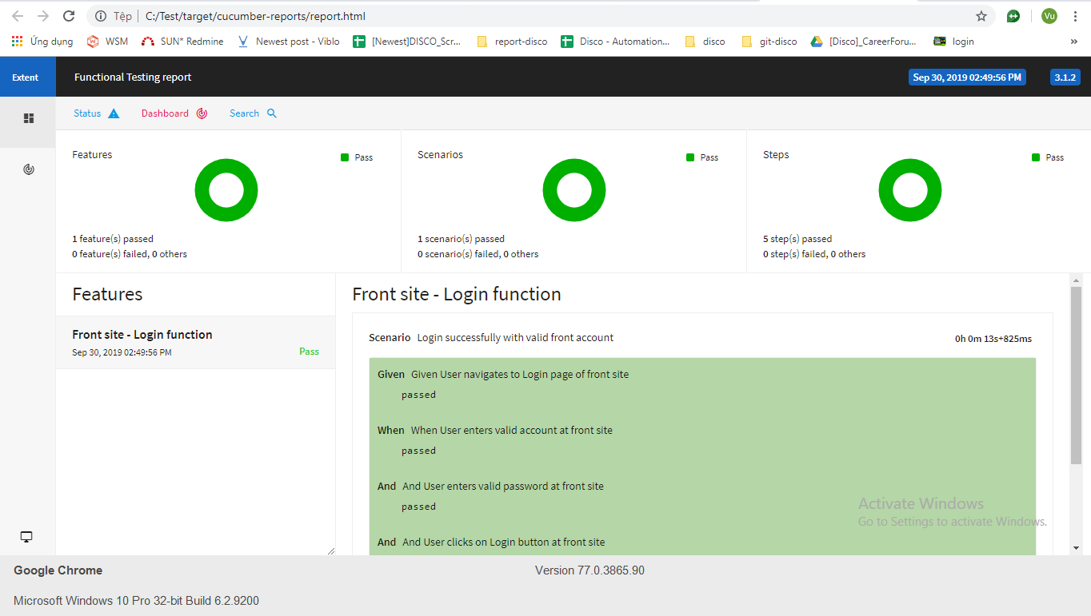Image resolution: width=1091 pixels, height=616 pixels.
Task: Open the Dashboard view link
Action: (165, 113)
